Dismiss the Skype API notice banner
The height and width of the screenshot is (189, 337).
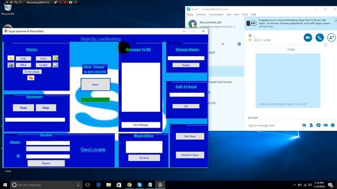(335, 20)
